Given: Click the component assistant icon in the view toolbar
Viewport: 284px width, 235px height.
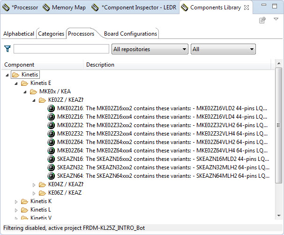Looking at the screenshot, I should pos(262,20).
